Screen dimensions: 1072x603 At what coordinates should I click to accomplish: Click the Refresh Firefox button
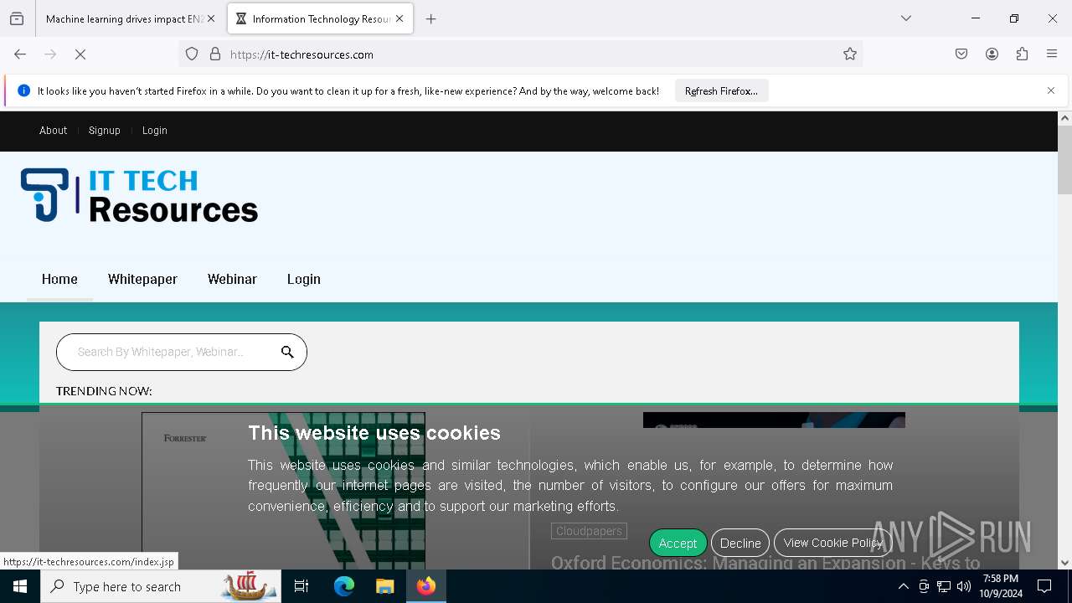pos(721,91)
